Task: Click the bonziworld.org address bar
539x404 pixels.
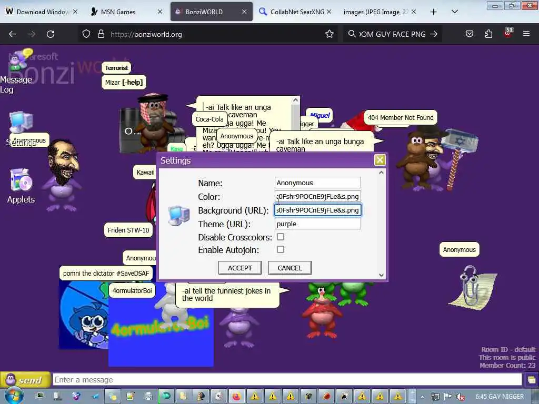Action: pos(208,34)
